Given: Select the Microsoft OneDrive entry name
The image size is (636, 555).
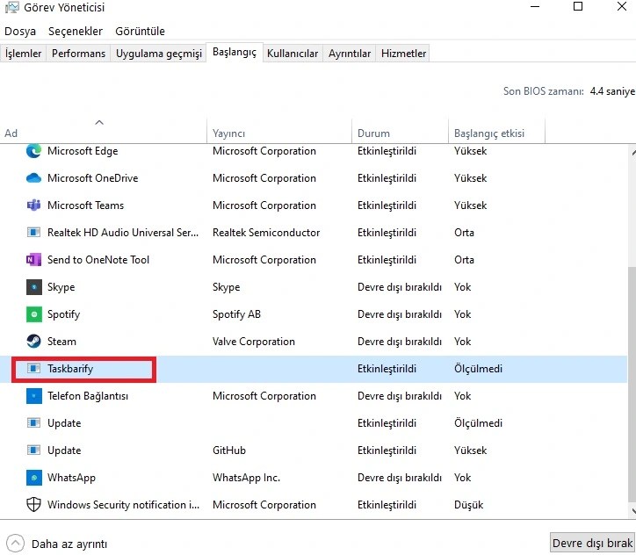Looking at the screenshot, I should coord(92,178).
